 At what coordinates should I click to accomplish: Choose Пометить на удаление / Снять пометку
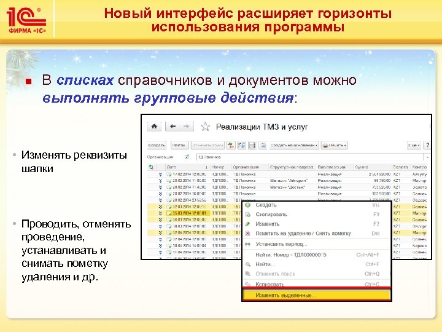(x=317, y=234)
